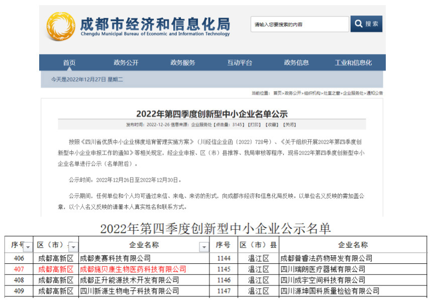The height and width of the screenshot is (300, 431).
Task: Open the 政务公开 navigation menu
Action: point(126,63)
